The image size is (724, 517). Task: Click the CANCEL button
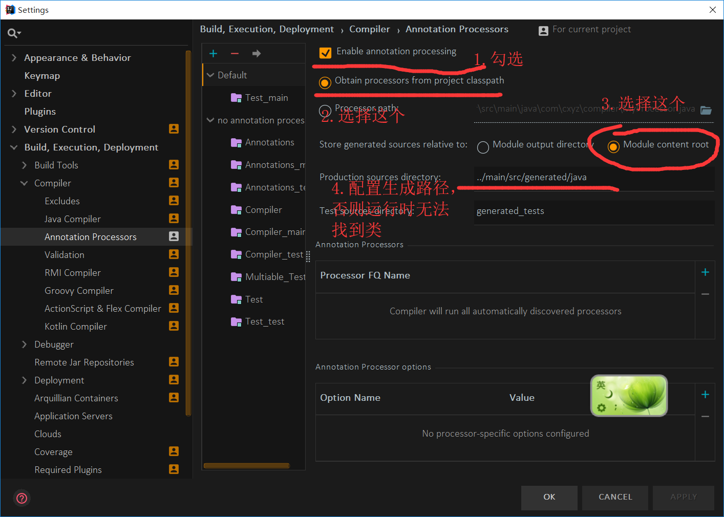(x=615, y=497)
